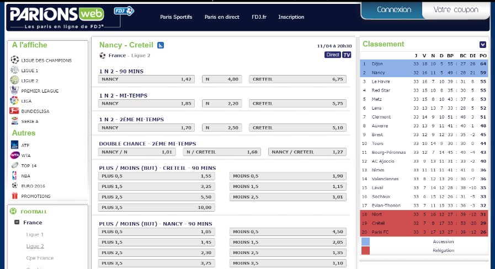Bet Creteil 5,75 at mi-temps
Screen dimensions: 495x269
(x=297, y=104)
